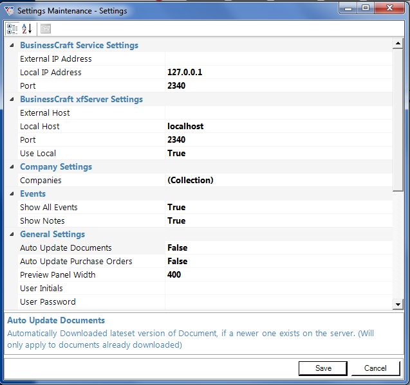
Task: Click the Company Settings heading
Action: tap(56, 167)
